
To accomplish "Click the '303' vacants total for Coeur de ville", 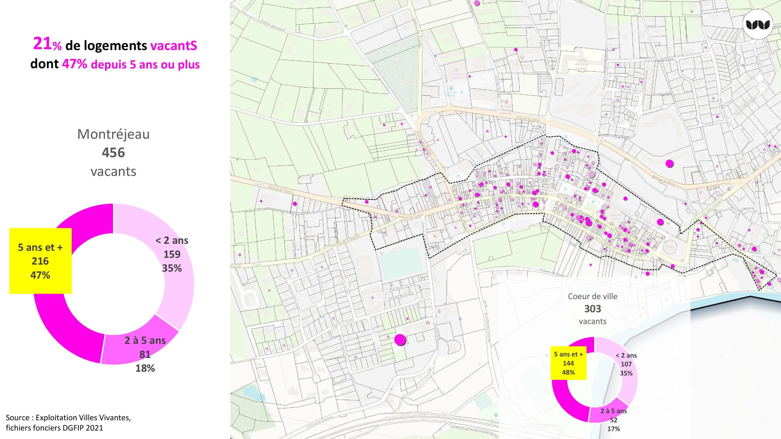I will tap(593, 309).
